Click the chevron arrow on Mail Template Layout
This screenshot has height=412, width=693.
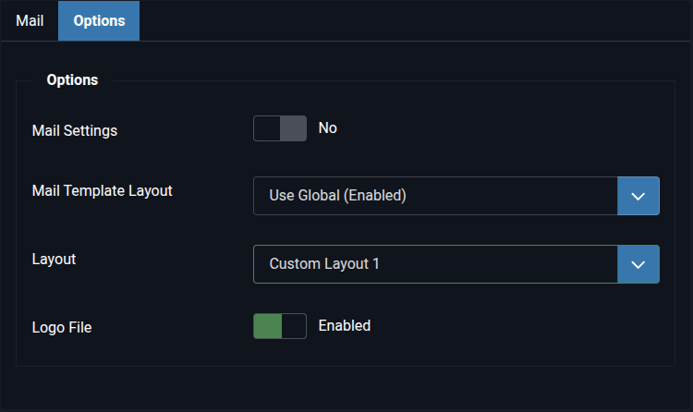[x=638, y=196]
